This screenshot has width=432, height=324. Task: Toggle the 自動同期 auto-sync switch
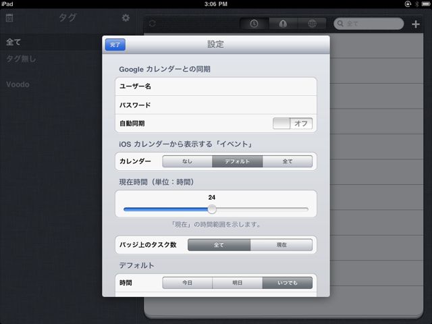click(292, 124)
